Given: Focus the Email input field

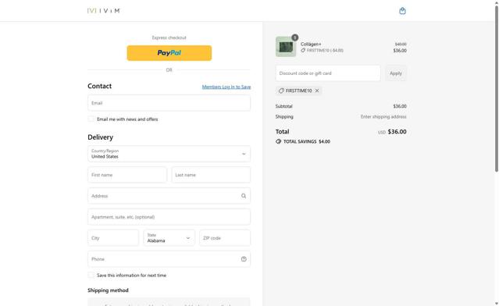Looking at the screenshot, I should pyautogui.click(x=169, y=103).
